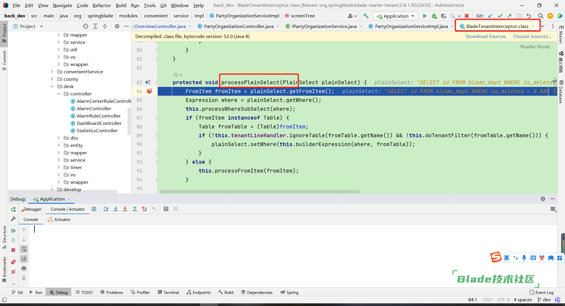
Task: Enable Reader Mode in editor
Action: (535, 47)
